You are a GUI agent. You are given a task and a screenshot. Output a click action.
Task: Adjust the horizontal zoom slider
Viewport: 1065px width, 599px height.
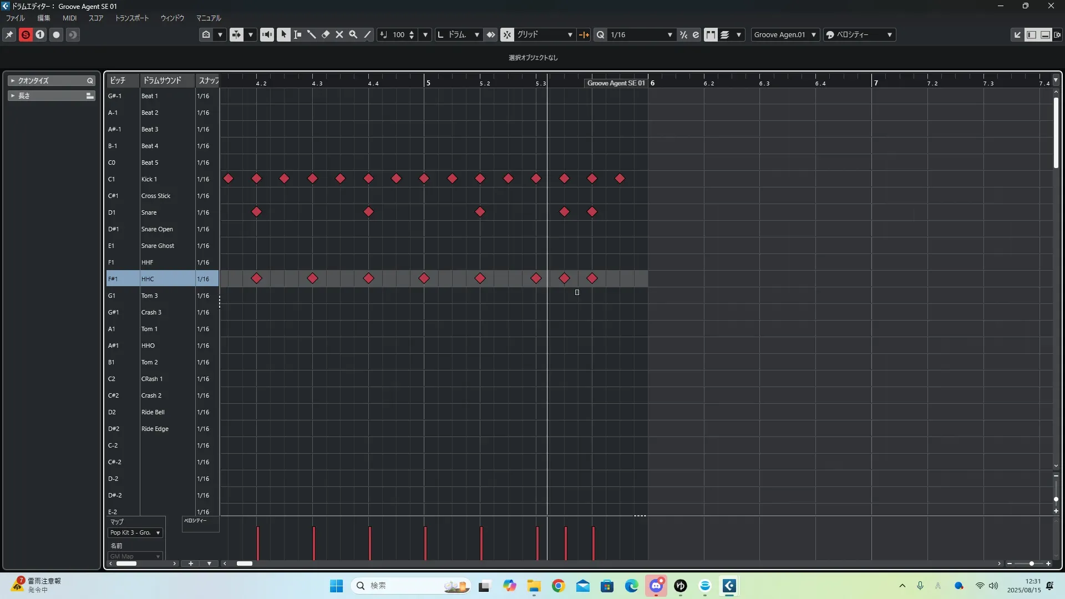(x=1031, y=564)
